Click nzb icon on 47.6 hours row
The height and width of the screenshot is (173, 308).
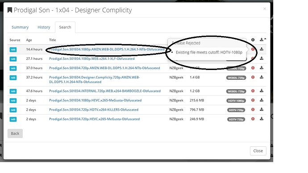coord(13,91)
